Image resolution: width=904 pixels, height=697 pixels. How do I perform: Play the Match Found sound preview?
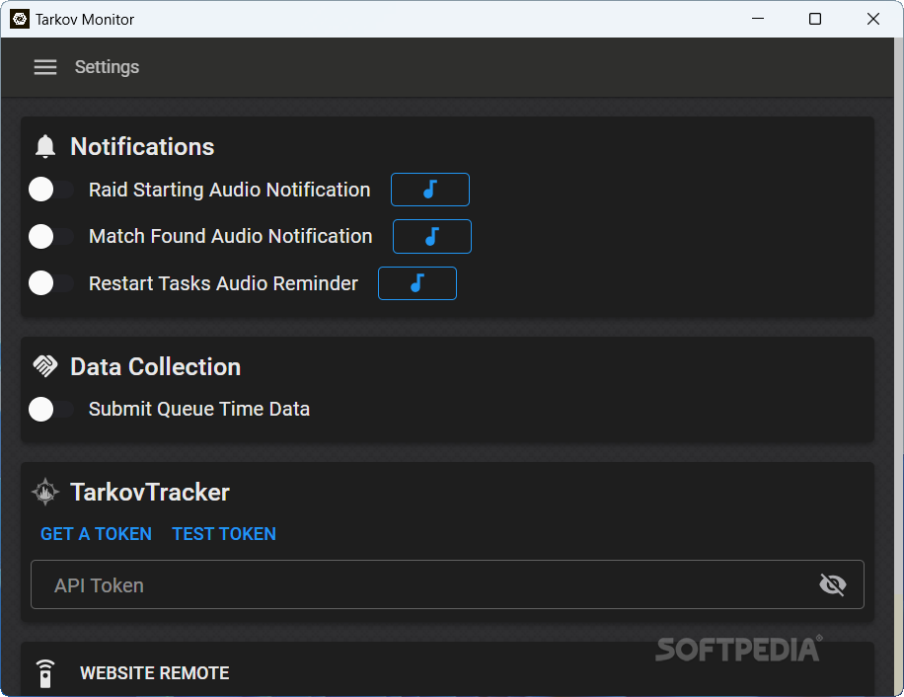pos(432,236)
